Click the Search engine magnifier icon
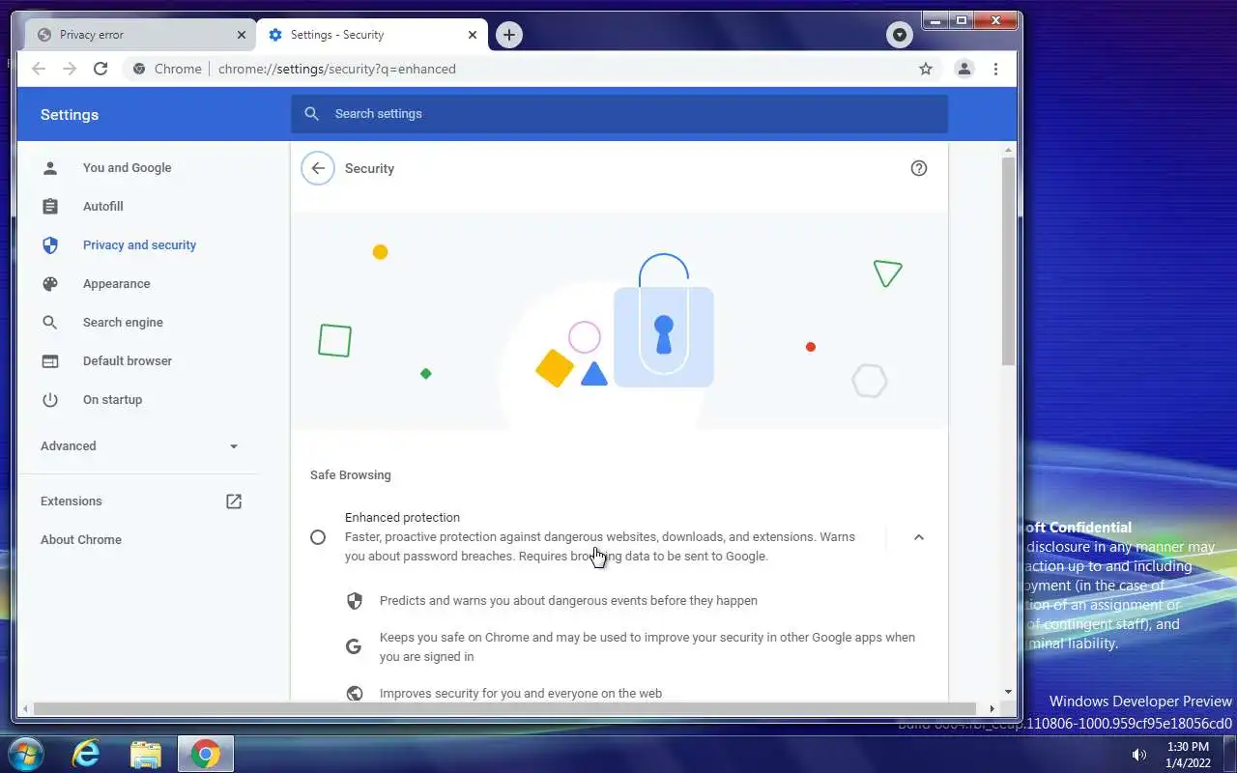 (50, 322)
